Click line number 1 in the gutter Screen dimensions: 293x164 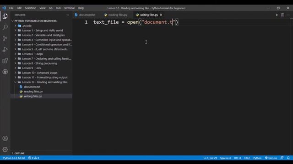pyautogui.click(x=86, y=22)
